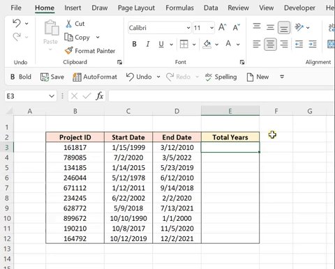335x269 pixels.
Task: Click Total Years header cell
Action: [230, 137]
